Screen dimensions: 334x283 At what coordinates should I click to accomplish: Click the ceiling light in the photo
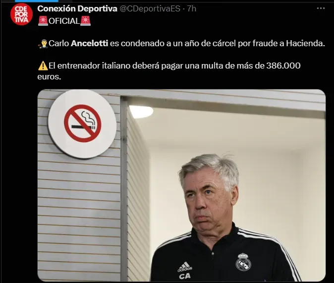pyautogui.click(x=141, y=111)
